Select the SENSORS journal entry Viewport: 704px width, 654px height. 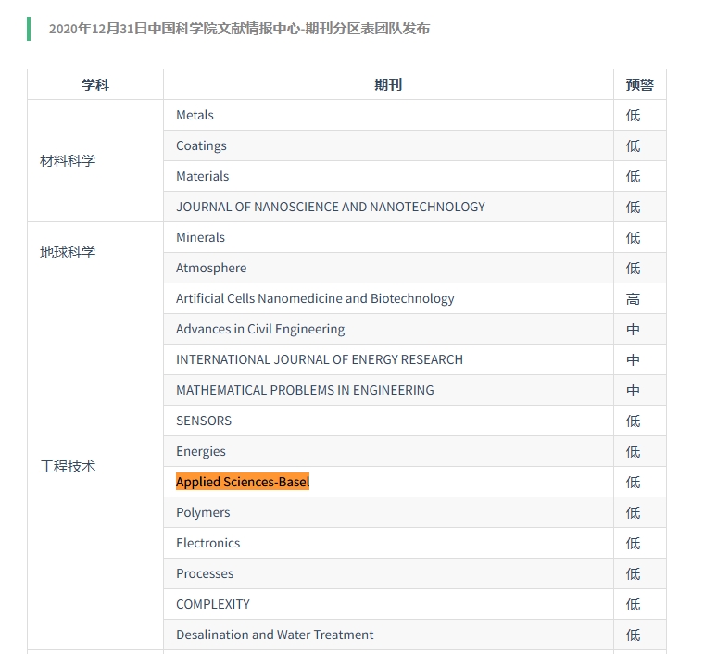[204, 421]
